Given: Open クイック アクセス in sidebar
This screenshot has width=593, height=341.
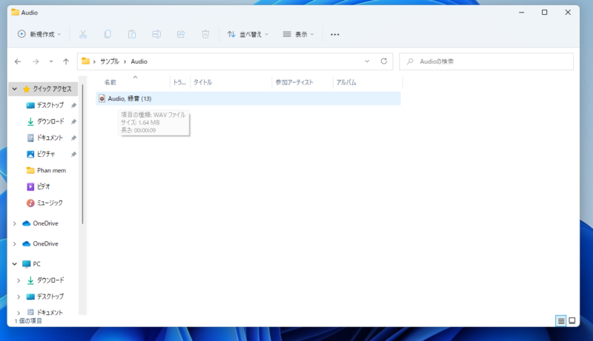Looking at the screenshot, I should click(x=52, y=89).
